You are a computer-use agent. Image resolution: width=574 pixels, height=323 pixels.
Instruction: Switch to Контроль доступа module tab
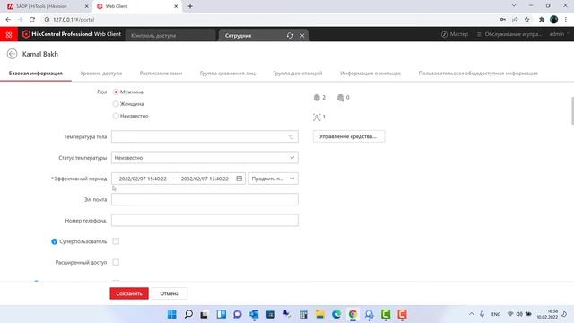coord(170,36)
